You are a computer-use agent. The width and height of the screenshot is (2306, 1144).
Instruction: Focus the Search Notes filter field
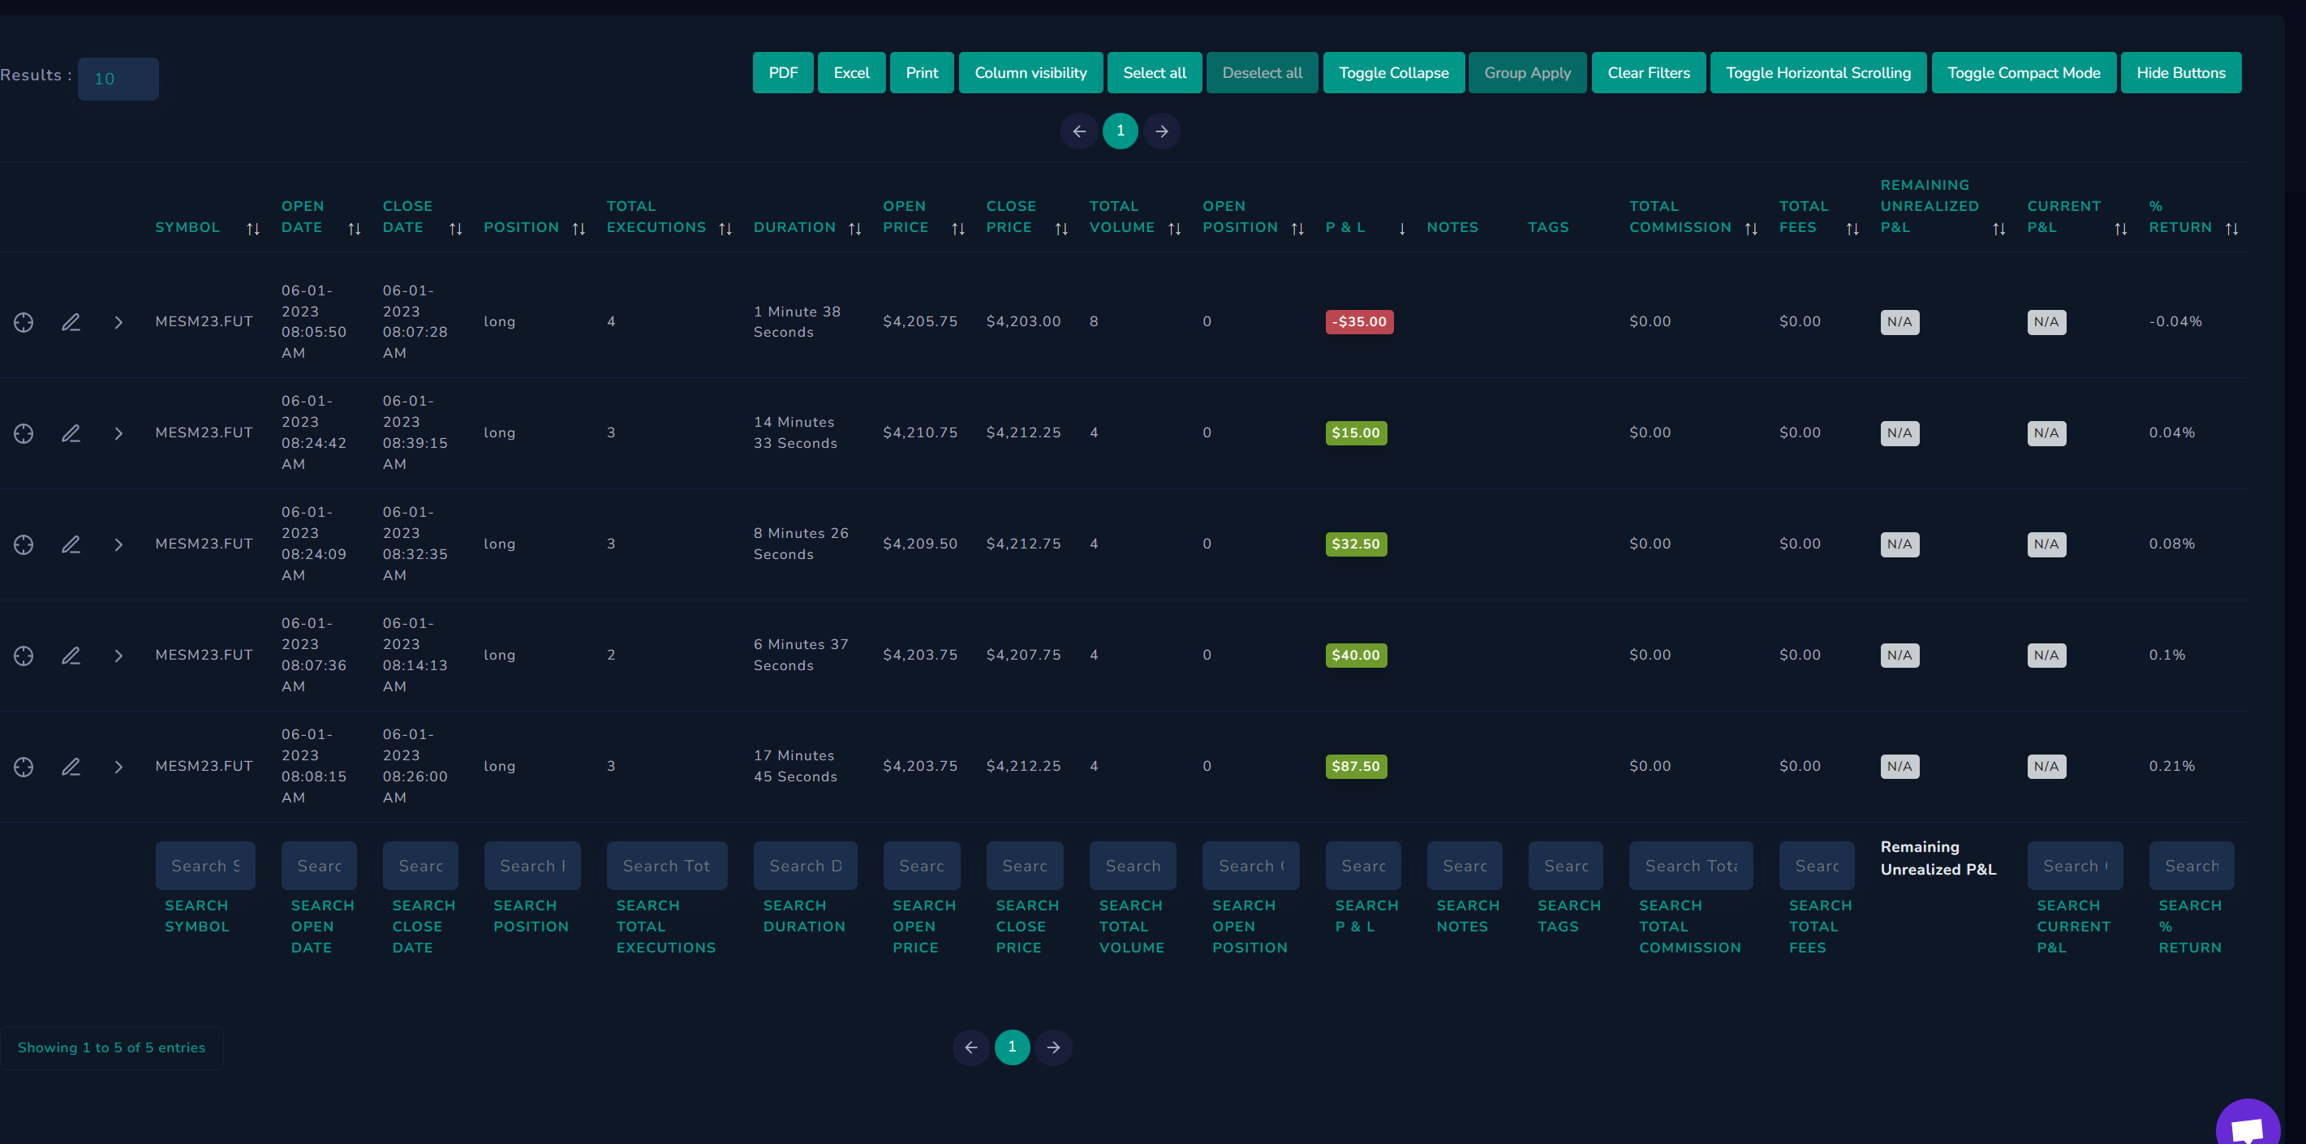(1465, 866)
